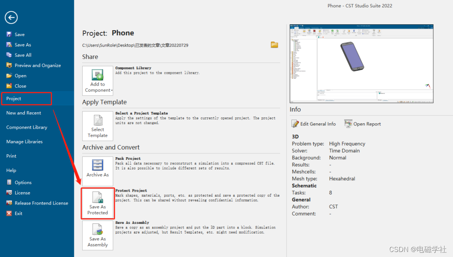Click the 'Save As Assembly' description heading
The image size is (453, 257).
[x=132, y=223]
